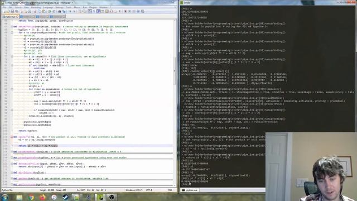Viewport: 357px width, 201px height.
Task: Click 'Windows (CR LF)' status bar entry
Action: pos(134,190)
